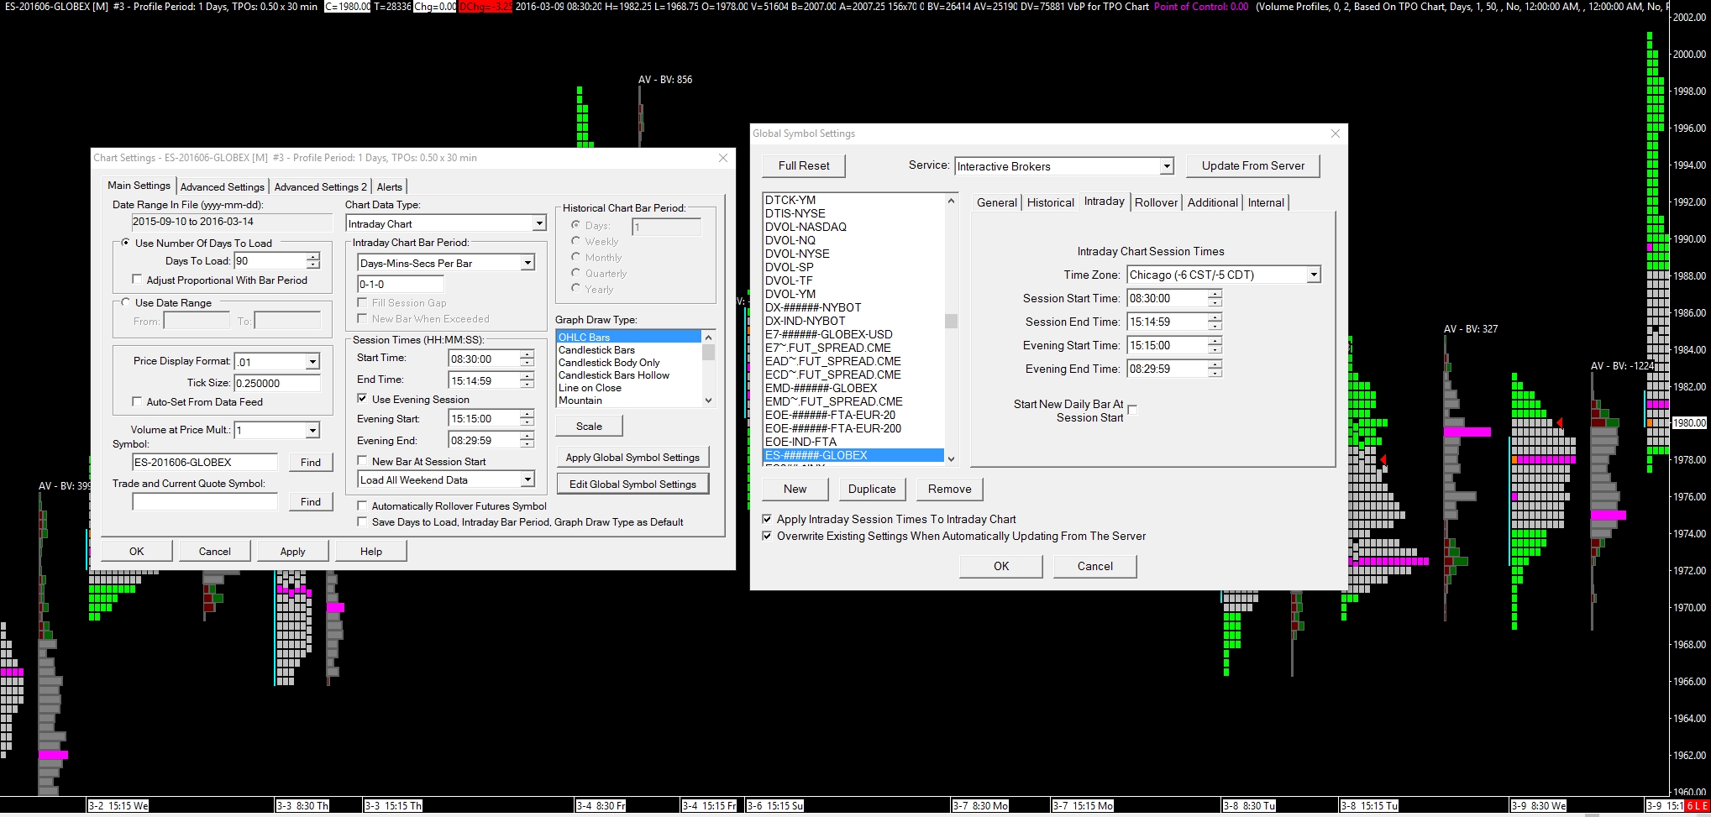Select Candlestick Bars in draw type list
The image size is (1711, 817).
596,350
